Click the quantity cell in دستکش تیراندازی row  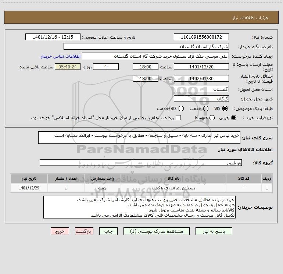click(x=66, y=188)
